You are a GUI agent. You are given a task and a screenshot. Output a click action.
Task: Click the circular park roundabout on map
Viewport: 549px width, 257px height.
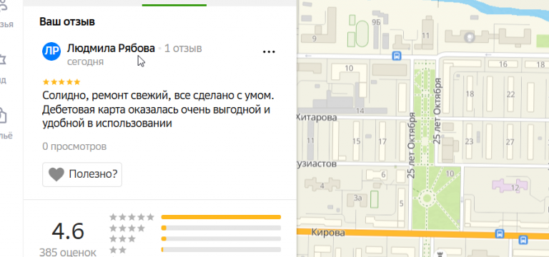point(427,198)
